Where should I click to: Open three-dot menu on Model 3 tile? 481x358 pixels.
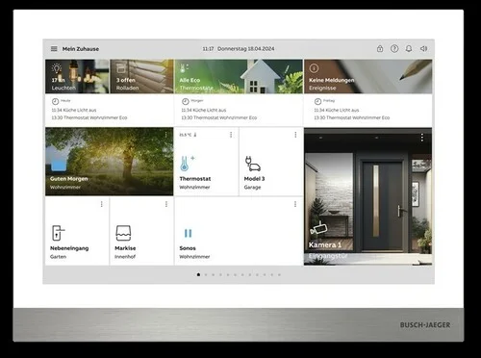(295, 135)
